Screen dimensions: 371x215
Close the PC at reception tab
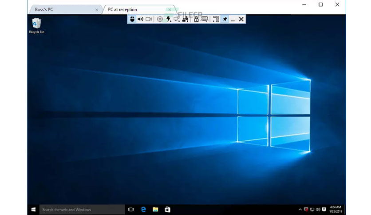coord(170,10)
